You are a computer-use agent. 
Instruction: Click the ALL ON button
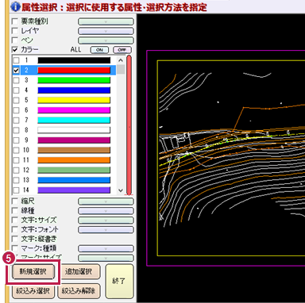(x=99, y=50)
